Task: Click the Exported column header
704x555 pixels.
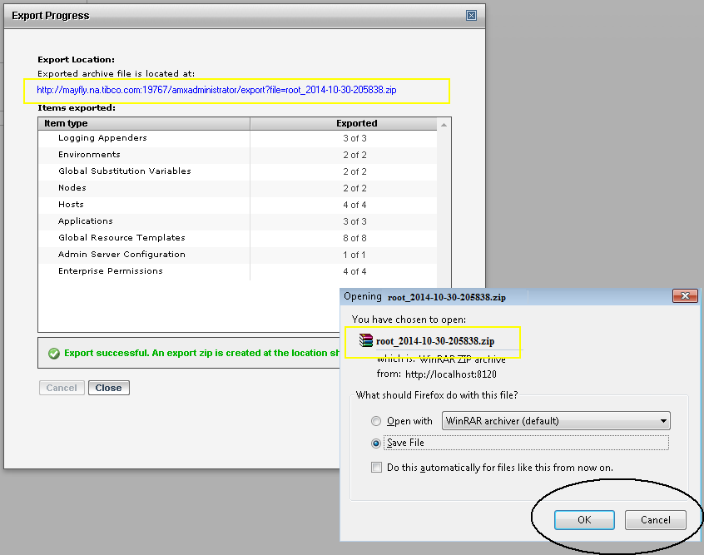Action: point(344,123)
